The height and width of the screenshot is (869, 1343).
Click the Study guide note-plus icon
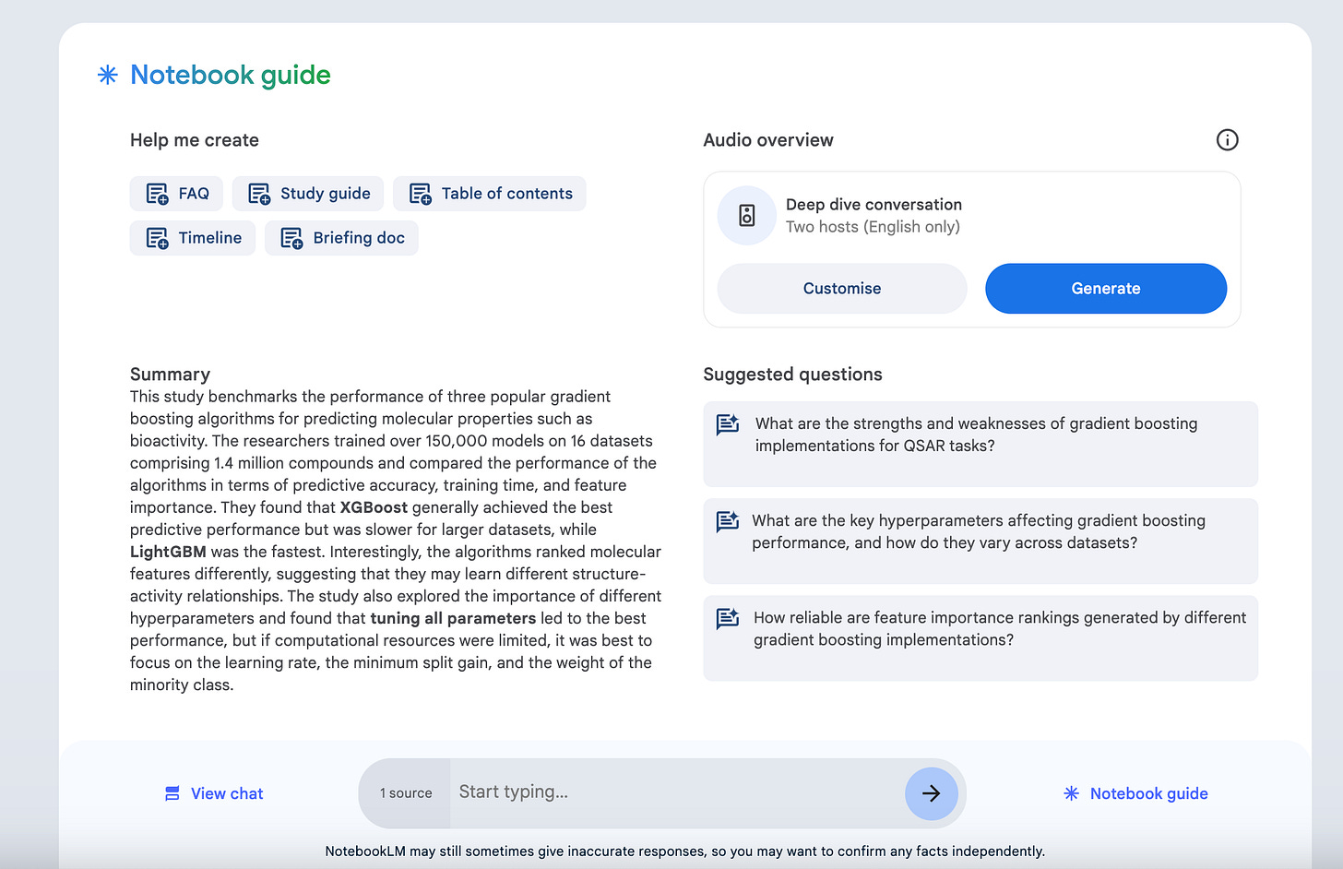[259, 194]
